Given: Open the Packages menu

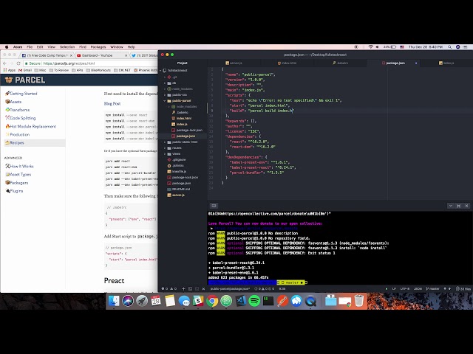Looking at the screenshot, I should click(98, 47).
